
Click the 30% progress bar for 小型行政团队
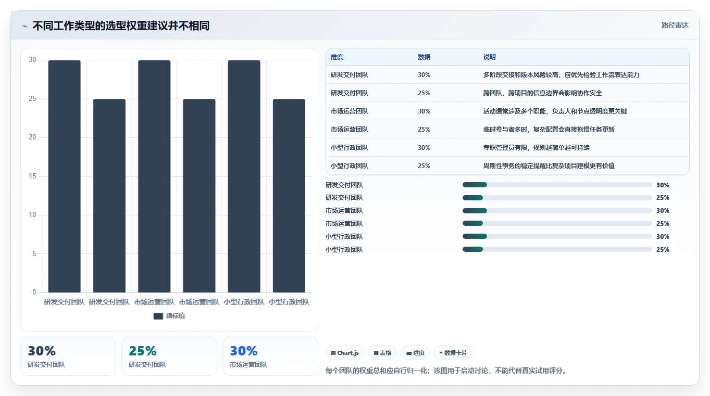(x=557, y=237)
